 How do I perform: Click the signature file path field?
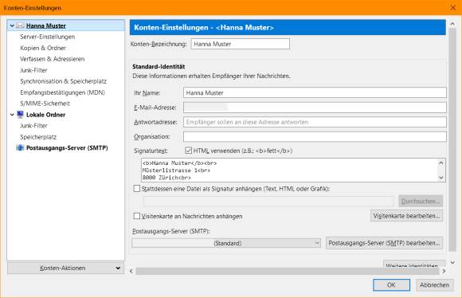point(268,202)
